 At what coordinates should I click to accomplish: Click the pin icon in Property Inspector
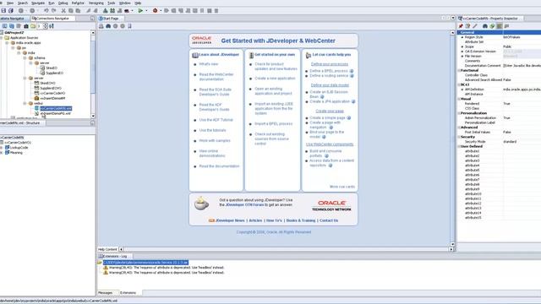click(x=461, y=26)
